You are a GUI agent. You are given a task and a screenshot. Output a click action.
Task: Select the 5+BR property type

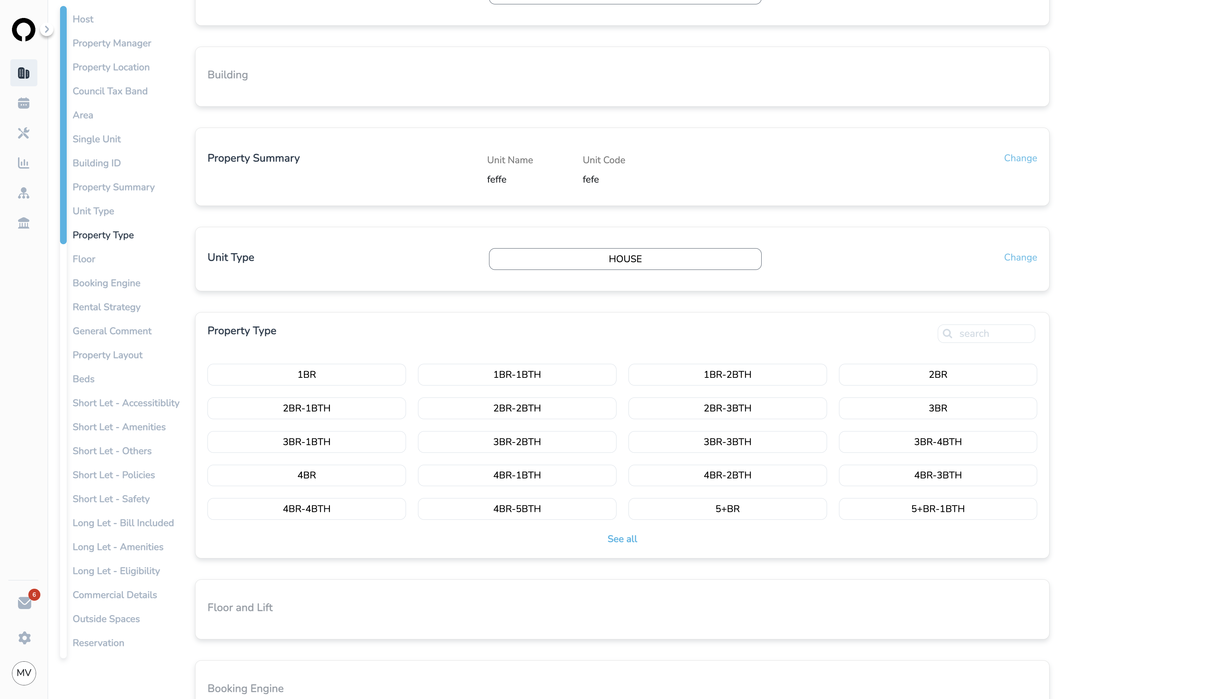[728, 509]
